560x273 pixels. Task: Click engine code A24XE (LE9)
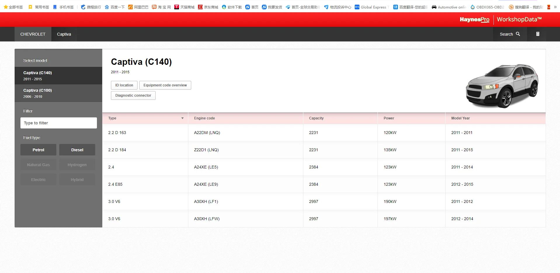206,184
